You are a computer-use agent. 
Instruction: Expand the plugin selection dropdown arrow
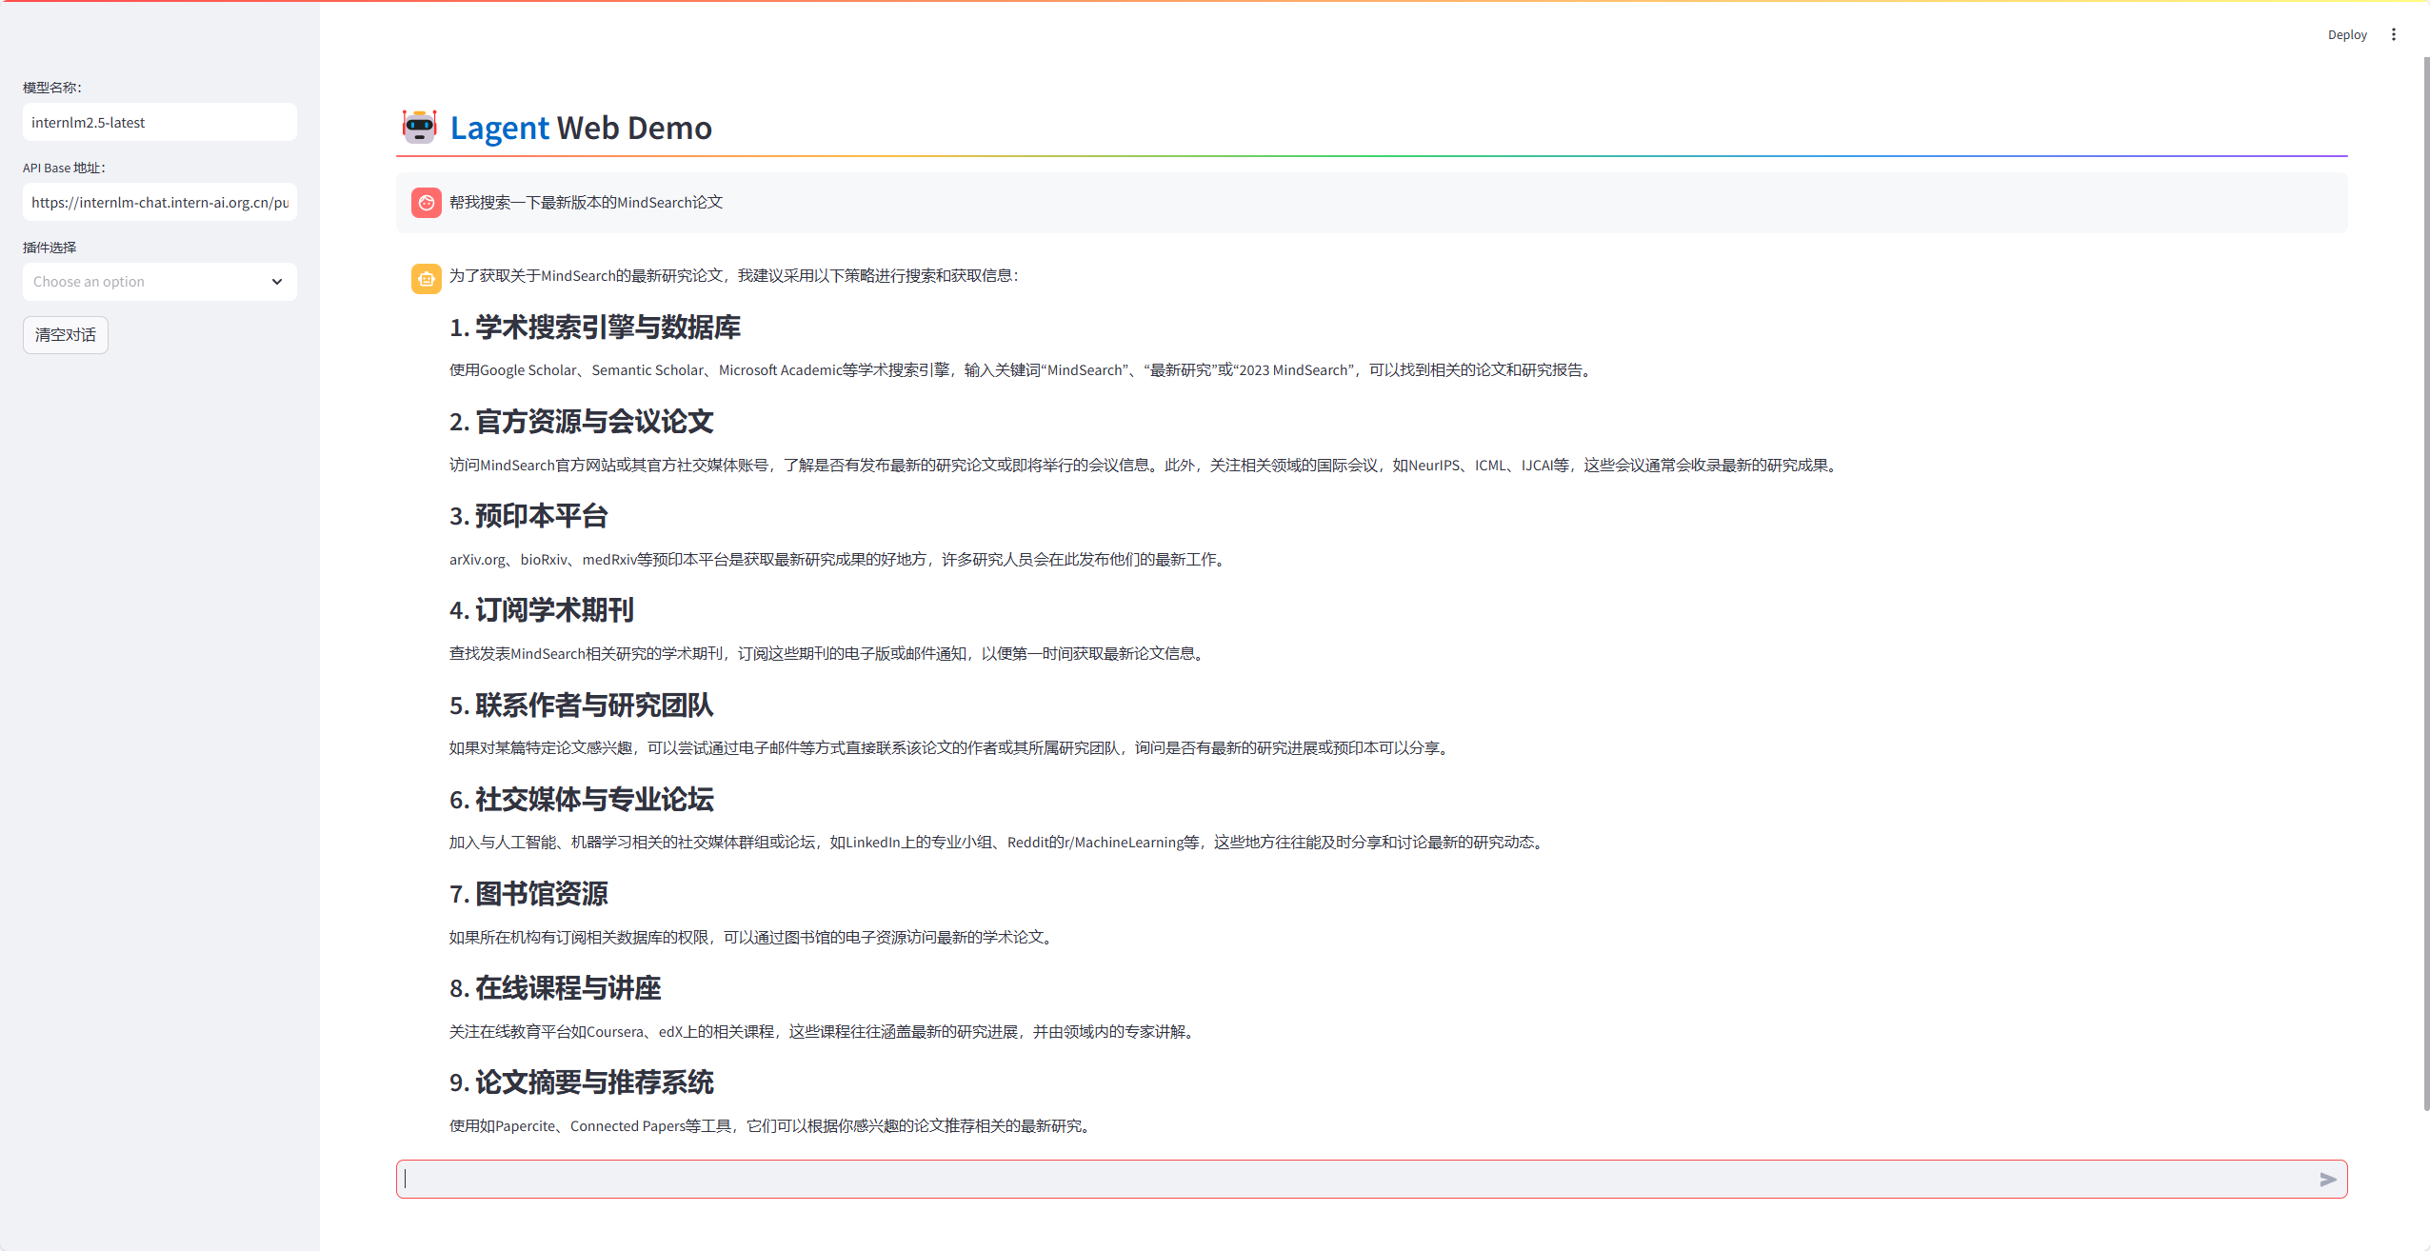[277, 282]
